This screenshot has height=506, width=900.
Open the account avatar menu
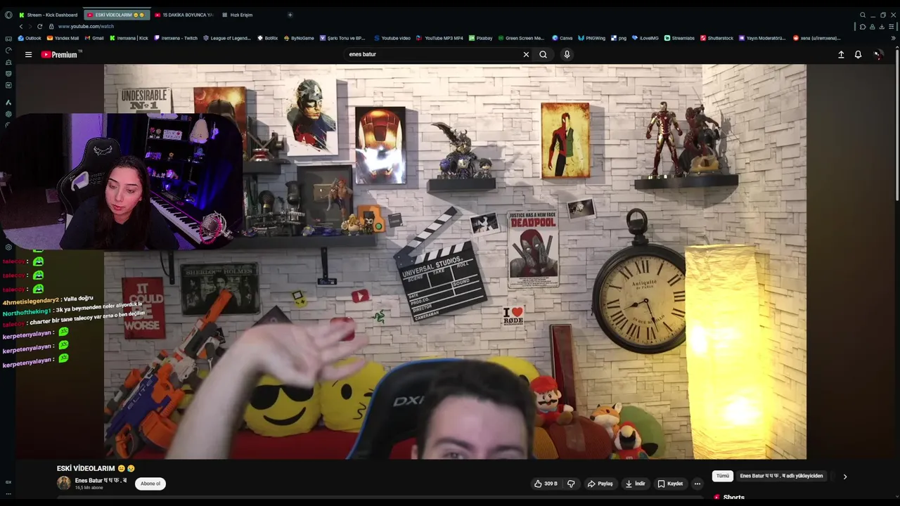point(878,54)
